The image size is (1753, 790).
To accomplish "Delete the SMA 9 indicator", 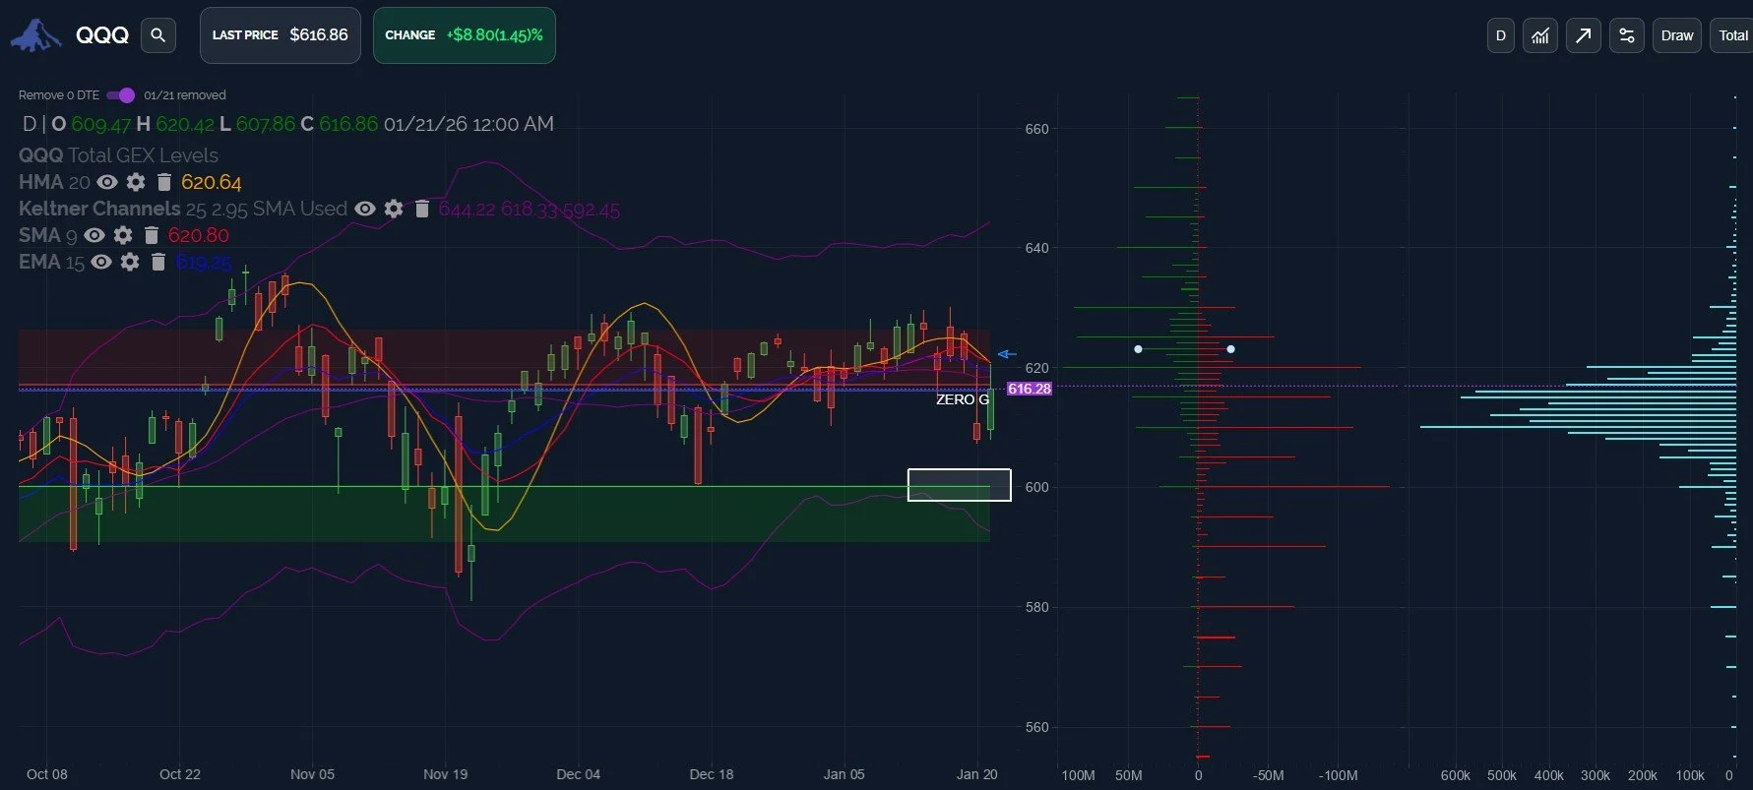I will click(152, 235).
